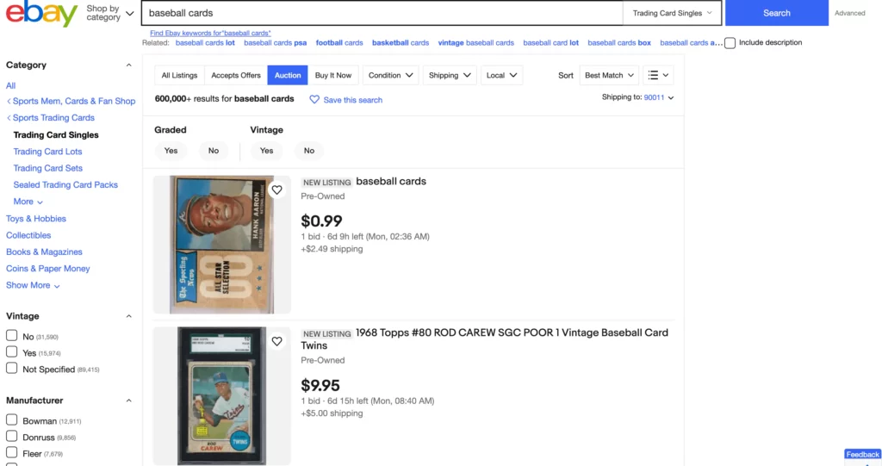Click the blue Search button

coord(776,13)
